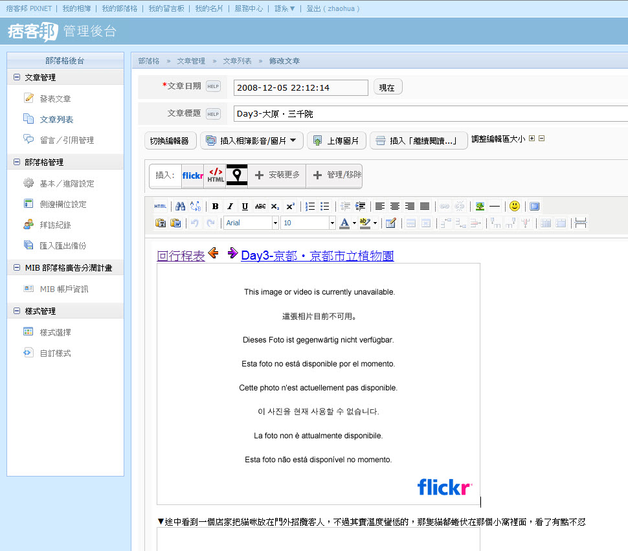The width and height of the screenshot is (628, 551).
Task: Open the 語系 language dropdown
Action: tap(284, 8)
